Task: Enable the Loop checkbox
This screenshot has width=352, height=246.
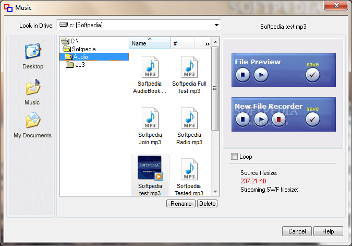Action: 234,157
